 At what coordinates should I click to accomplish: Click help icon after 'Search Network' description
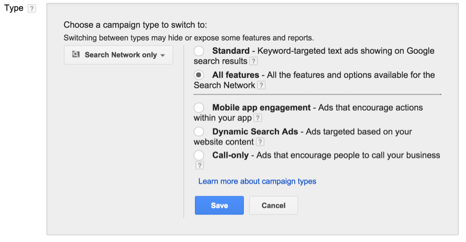coord(261,85)
